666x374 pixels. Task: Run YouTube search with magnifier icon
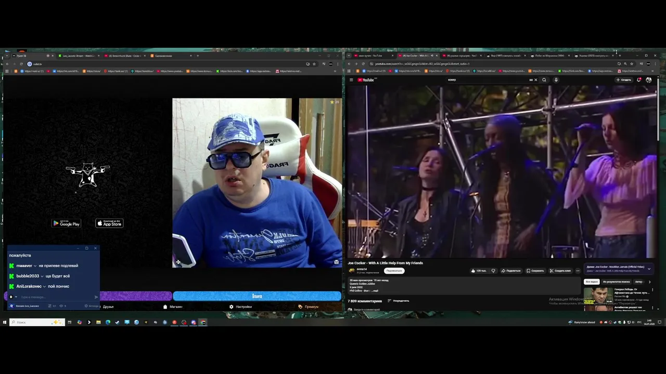pos(544,80)
